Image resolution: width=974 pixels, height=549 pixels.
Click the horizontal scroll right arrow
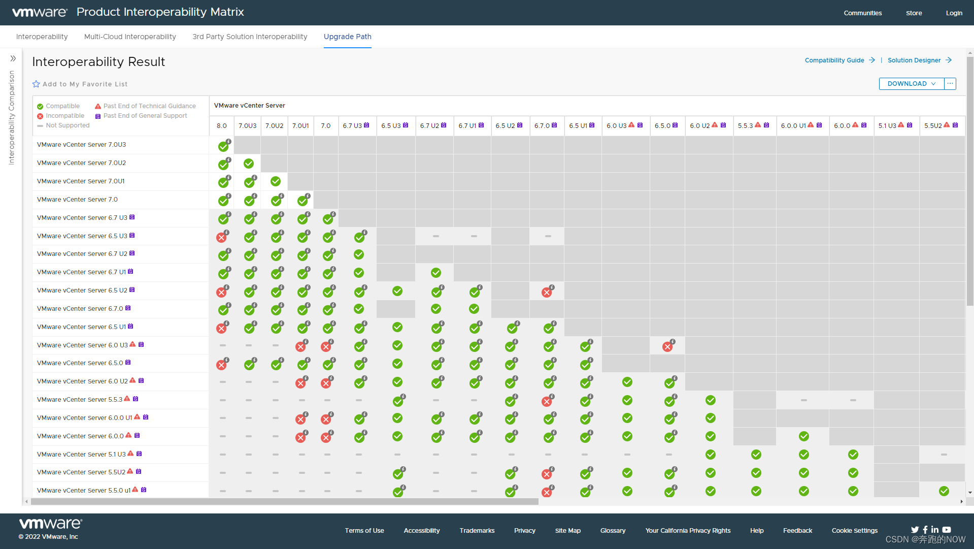coord(961,501)
